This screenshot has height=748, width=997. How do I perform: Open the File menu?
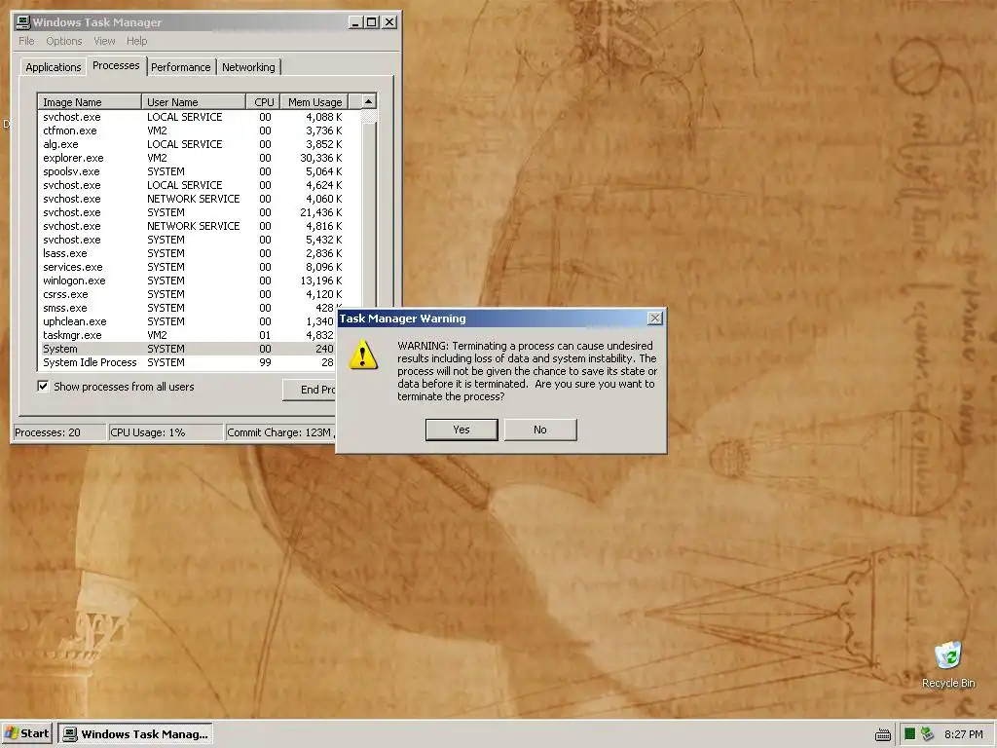point(26,41)
